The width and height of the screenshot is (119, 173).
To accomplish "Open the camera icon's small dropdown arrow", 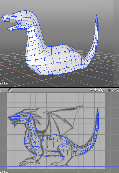I will click(103, 91).
